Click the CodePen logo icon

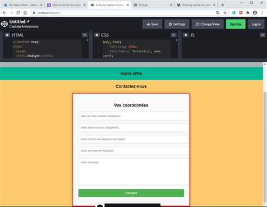tap(5, 24)
